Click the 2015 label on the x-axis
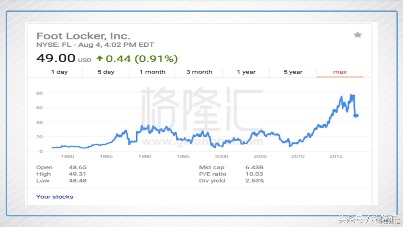Image resolution: width=403 pixels, height=227 pixels. pos(336,156)
